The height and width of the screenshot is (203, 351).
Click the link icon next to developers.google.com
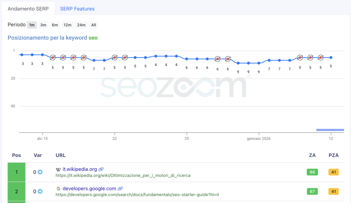tap(120, 188)
